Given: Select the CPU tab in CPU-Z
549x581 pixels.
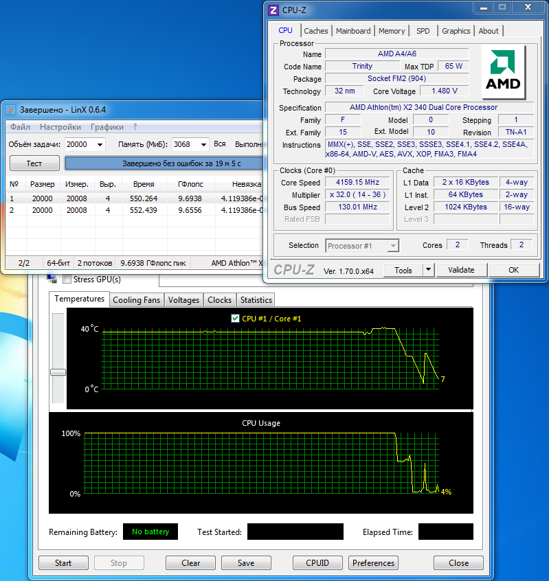Looking at the screenshot, I should [x=285, y=30].
